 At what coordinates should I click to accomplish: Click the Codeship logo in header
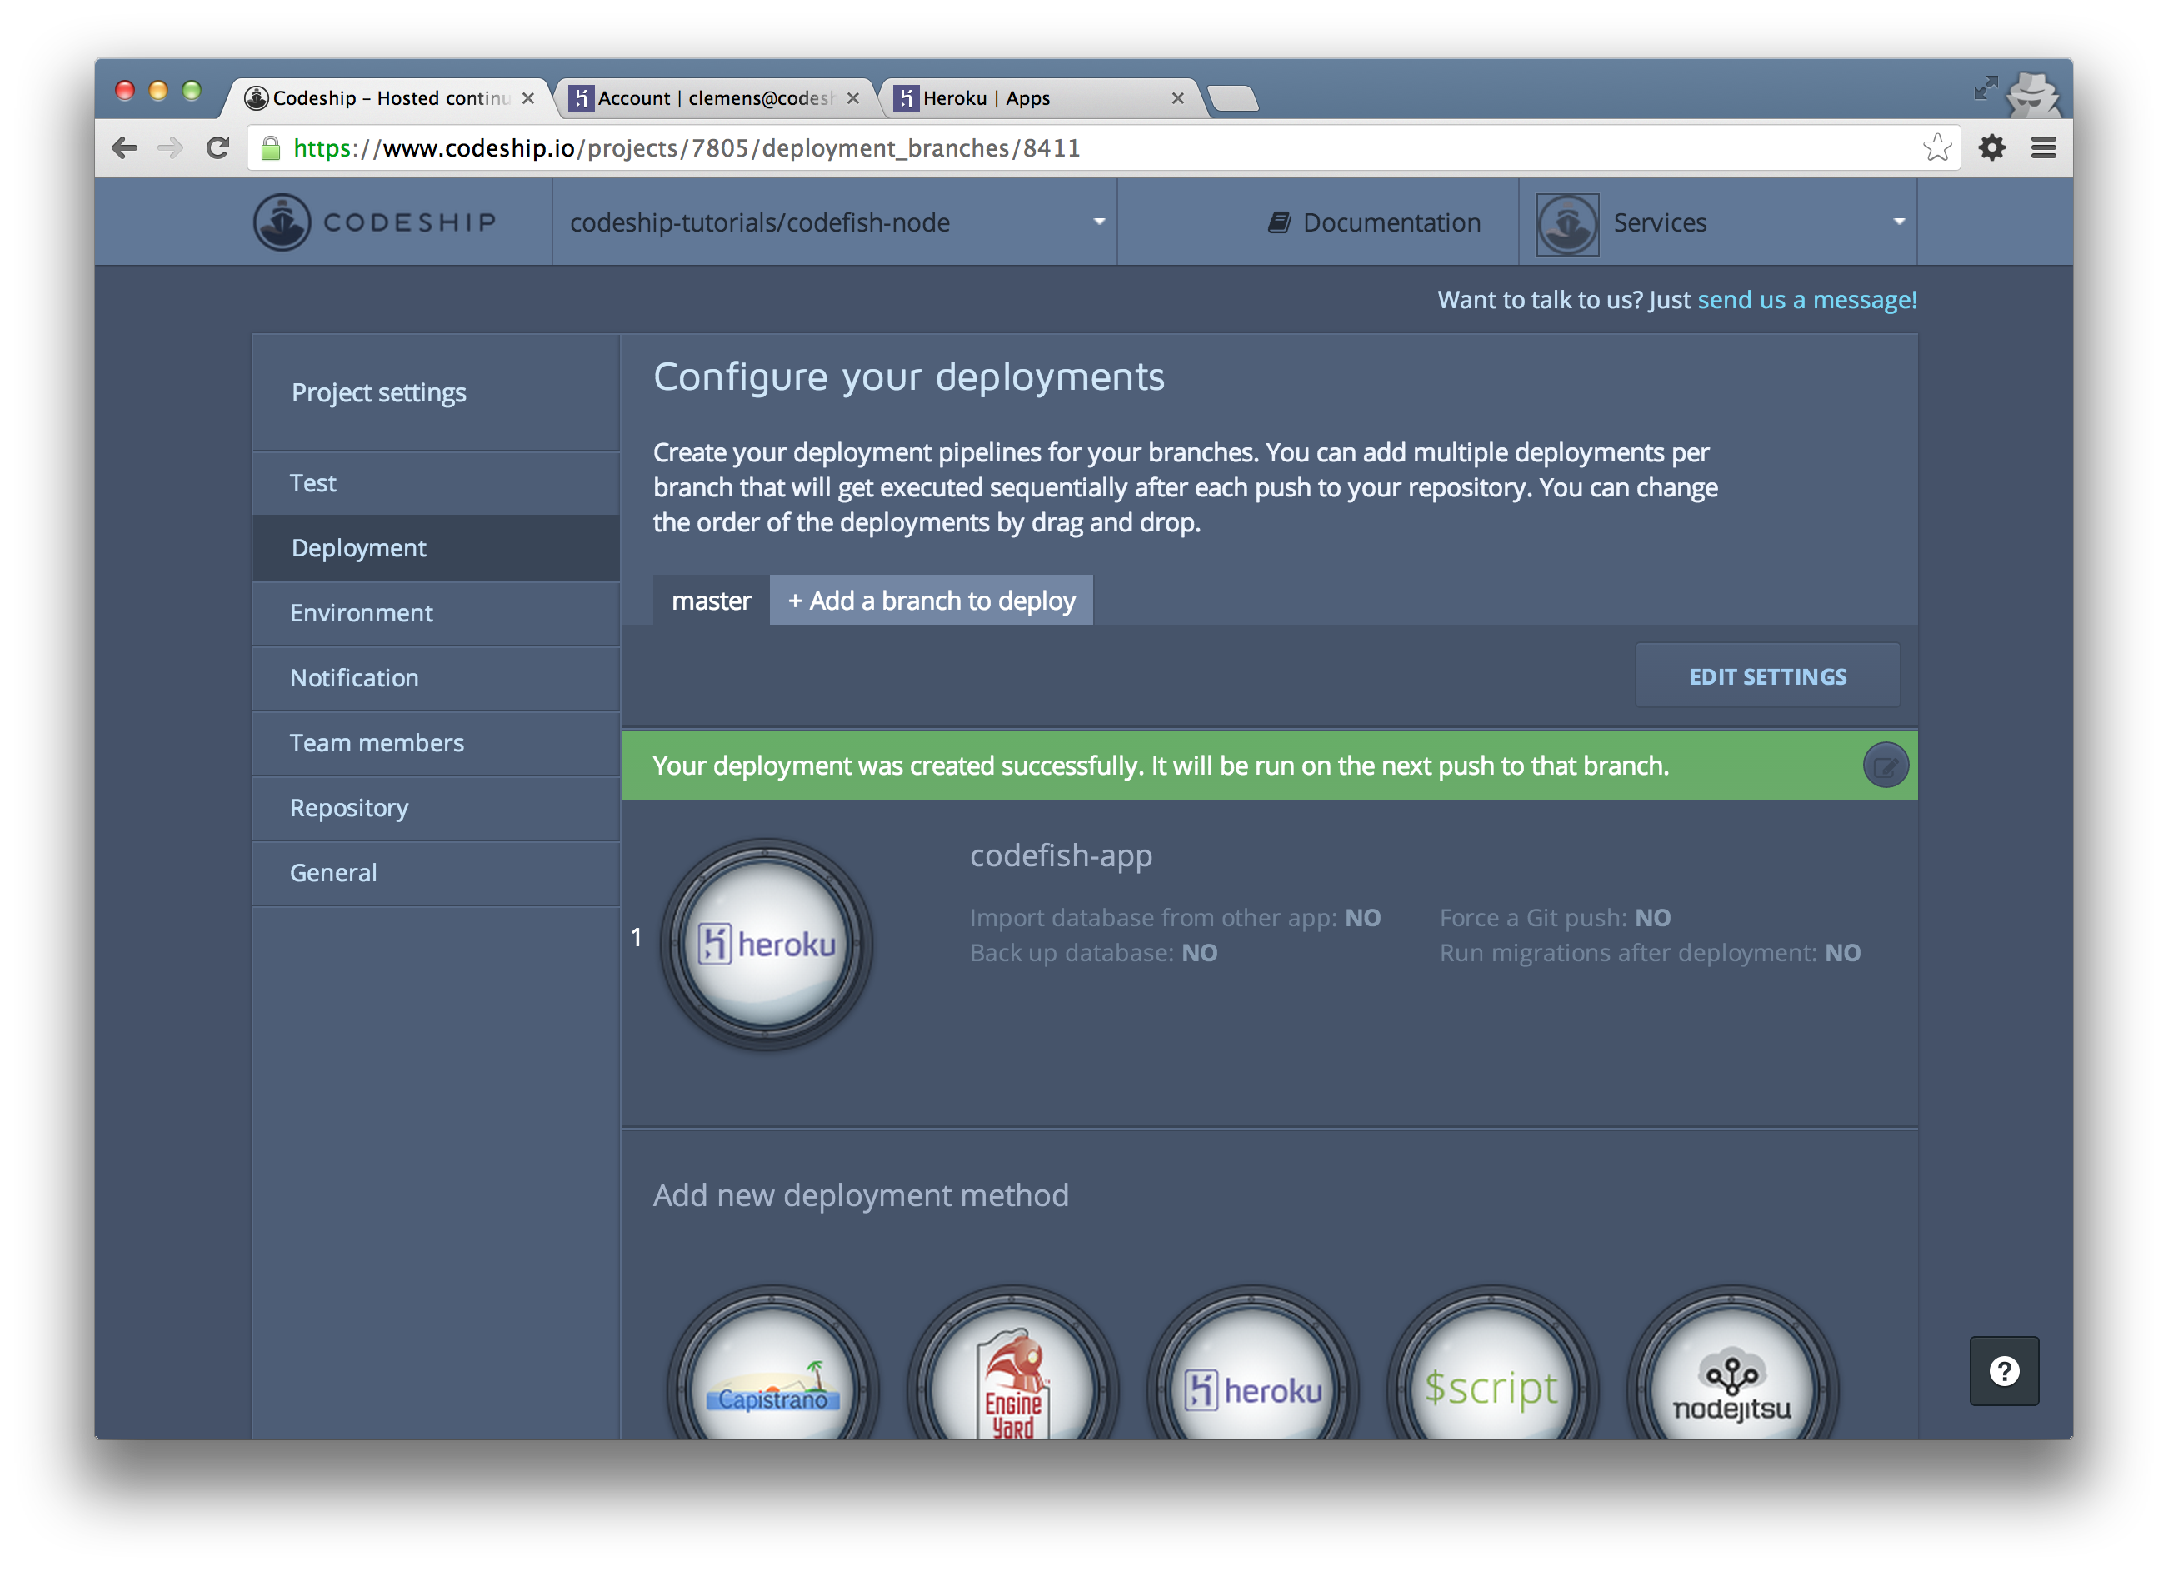(x=375, y=222)
